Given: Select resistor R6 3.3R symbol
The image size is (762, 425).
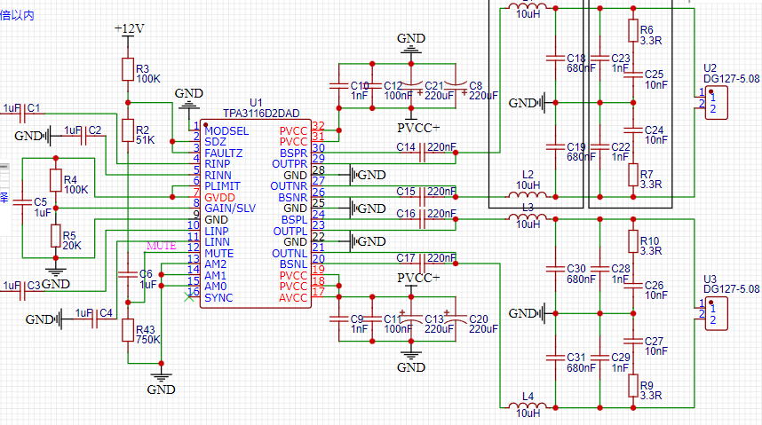Looking at the screenshot, I should (x=632, y=30).
